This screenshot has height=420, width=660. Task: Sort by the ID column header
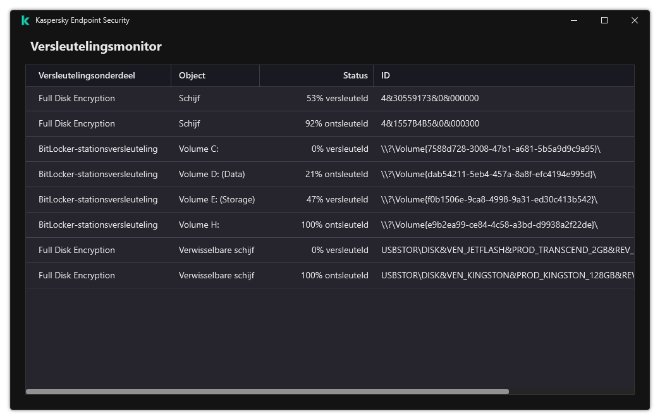click(x=384, y=75)
